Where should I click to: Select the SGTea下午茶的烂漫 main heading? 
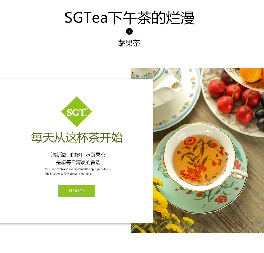(x=130, y=18)
